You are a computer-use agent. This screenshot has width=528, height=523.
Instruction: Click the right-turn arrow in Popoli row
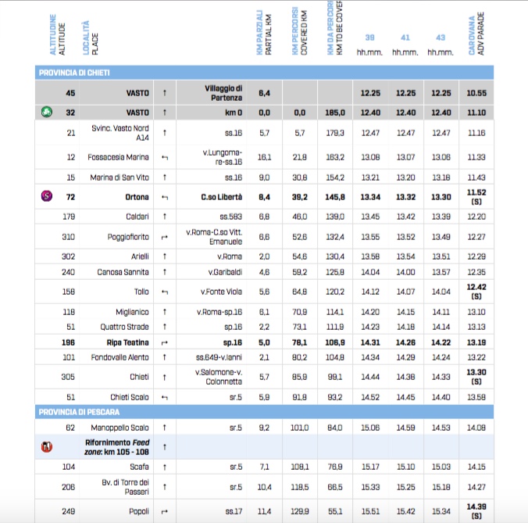[164, 511]
